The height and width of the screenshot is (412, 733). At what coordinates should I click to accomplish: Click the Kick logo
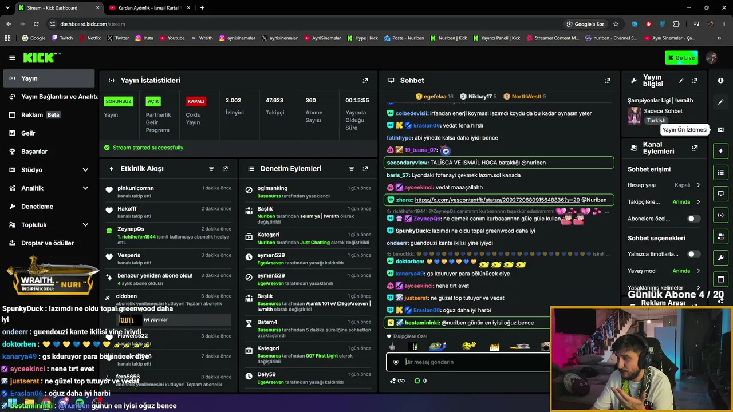tap(42, 57)
